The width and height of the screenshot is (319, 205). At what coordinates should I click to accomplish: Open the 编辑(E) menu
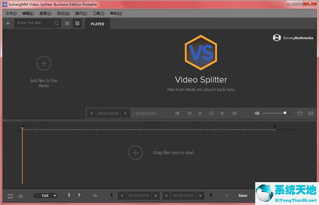28,13
